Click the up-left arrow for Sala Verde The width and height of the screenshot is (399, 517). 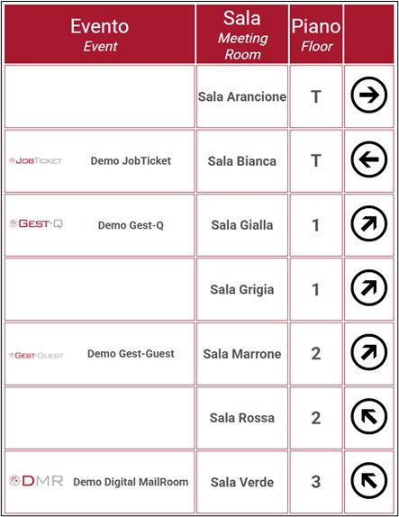tap(368, 481)
